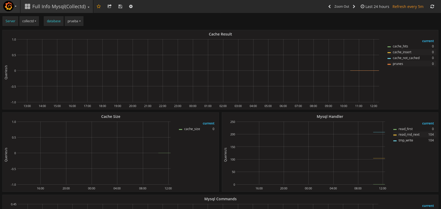Viewport: 441px width, 209px height.
Task: Refresh the dashboard now
Action: coord(432,7)
